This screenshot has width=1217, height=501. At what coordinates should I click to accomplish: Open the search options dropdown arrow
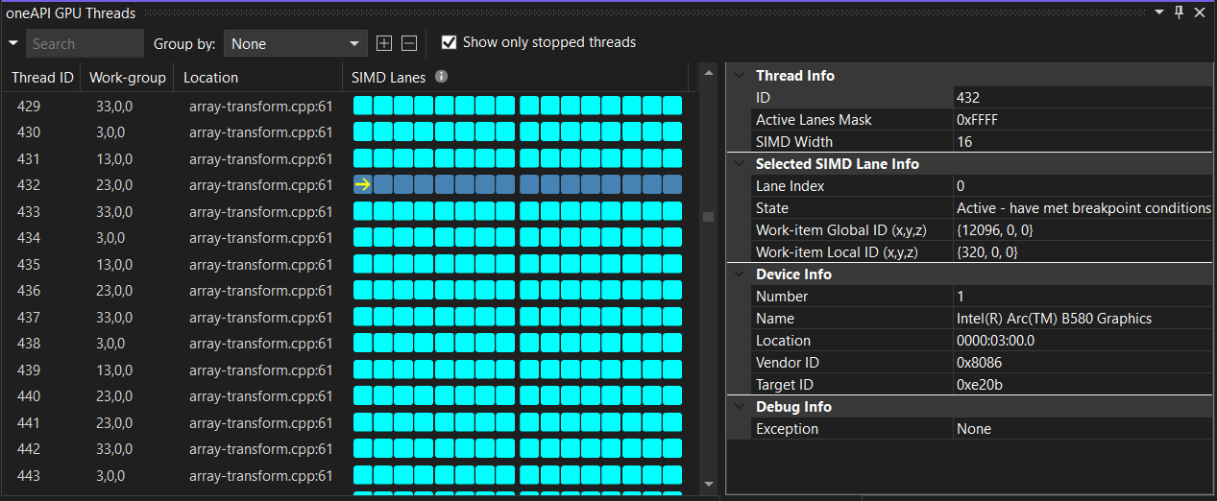(13, 43)
